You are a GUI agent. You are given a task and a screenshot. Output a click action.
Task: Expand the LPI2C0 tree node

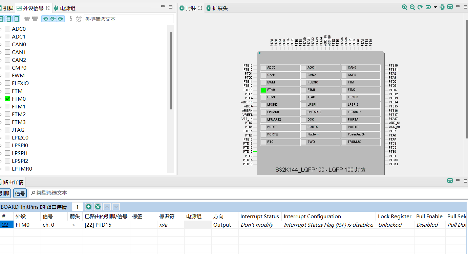tap(1, 138)
